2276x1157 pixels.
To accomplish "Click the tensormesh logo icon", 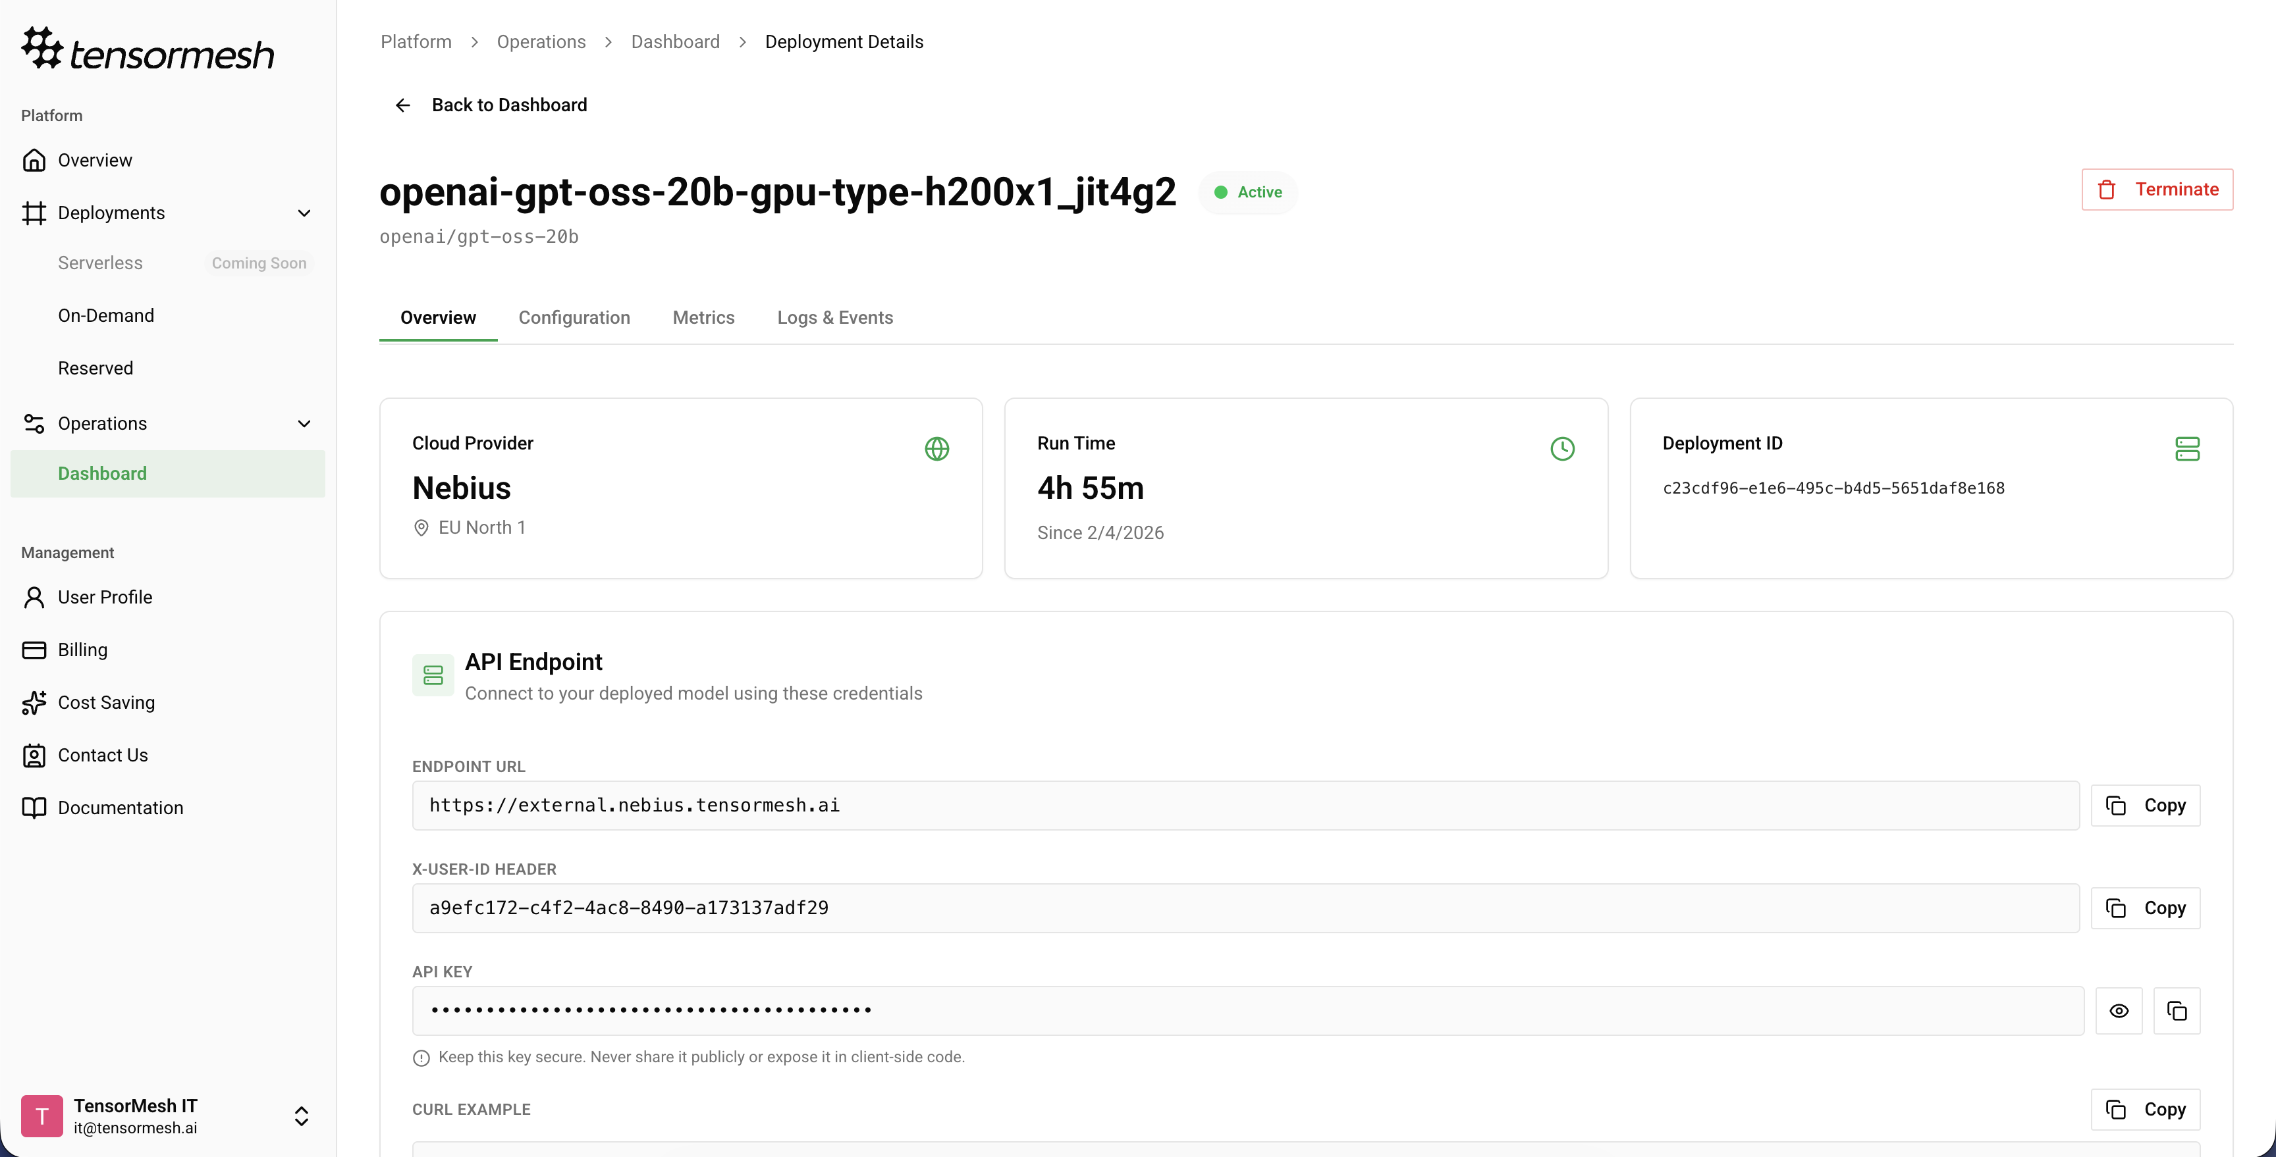I will (41, 47).
